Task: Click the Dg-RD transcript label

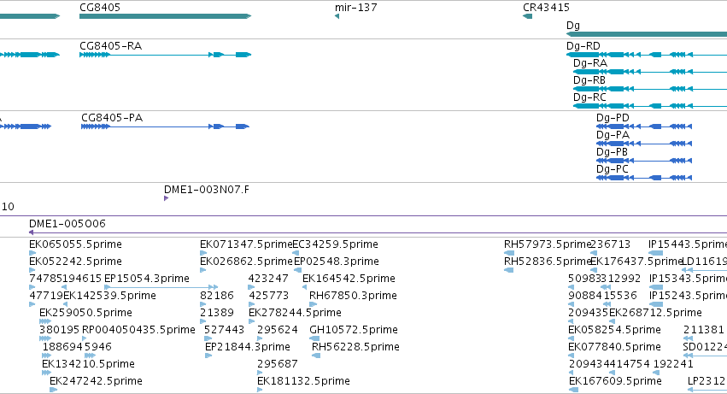Action: pos(583,46)
